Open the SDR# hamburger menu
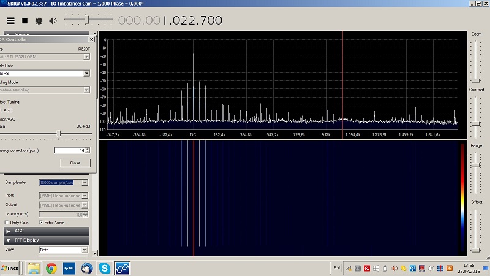 10,21
